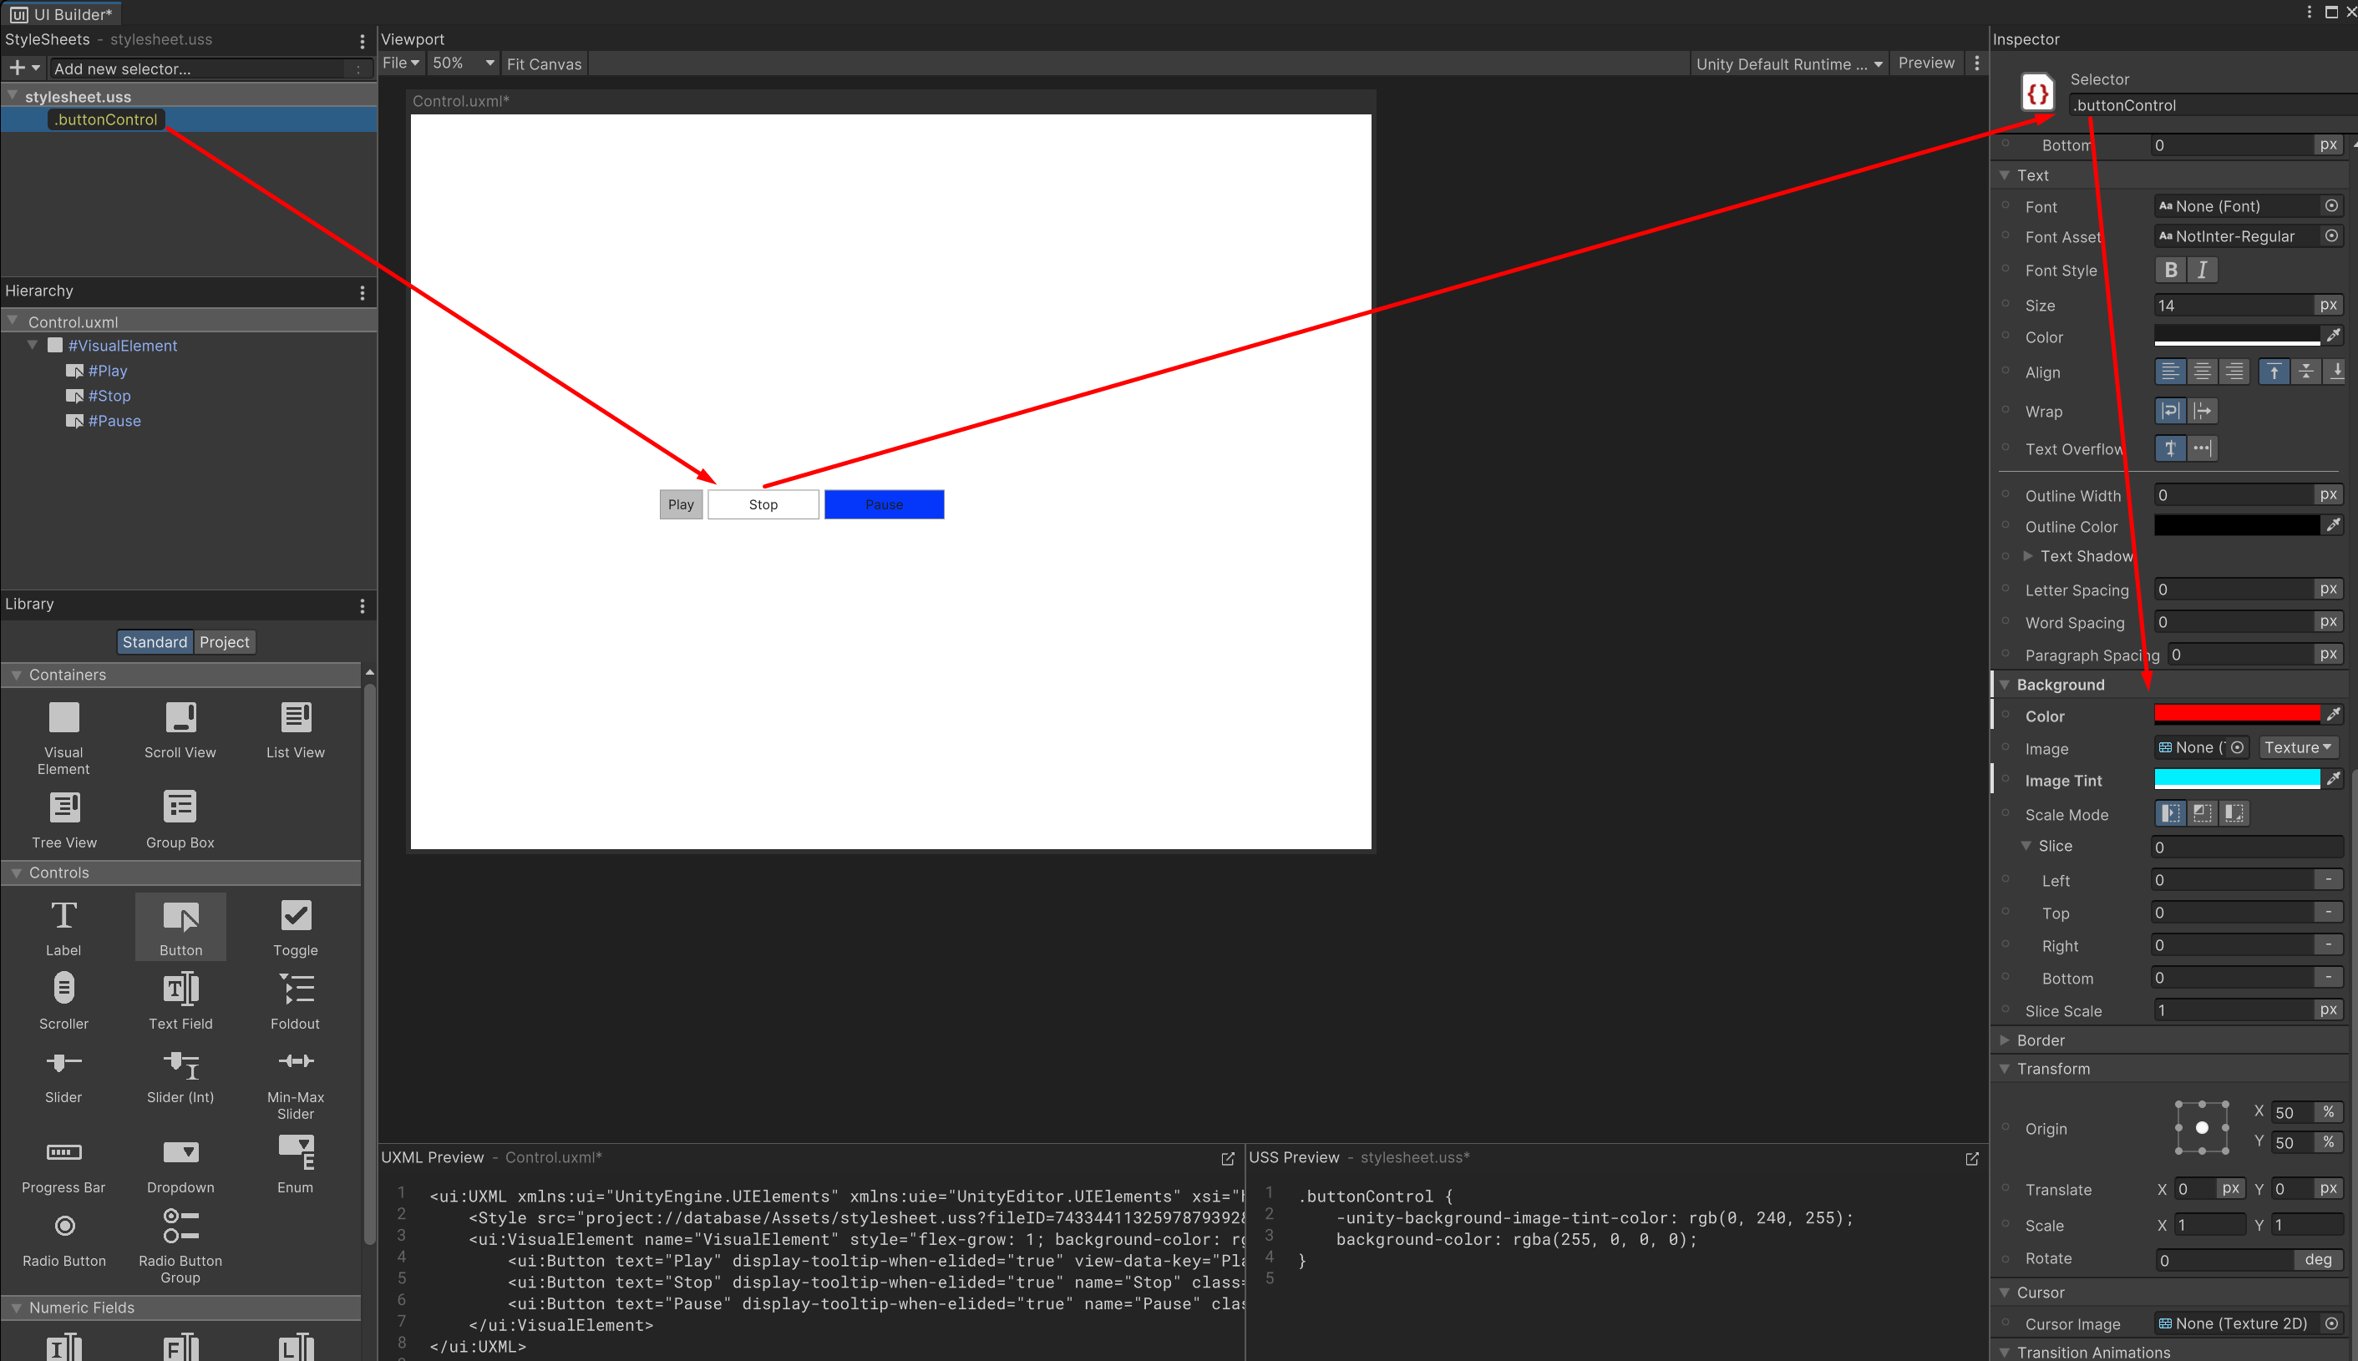Click the Fit Canvas button

click(544, 63)
